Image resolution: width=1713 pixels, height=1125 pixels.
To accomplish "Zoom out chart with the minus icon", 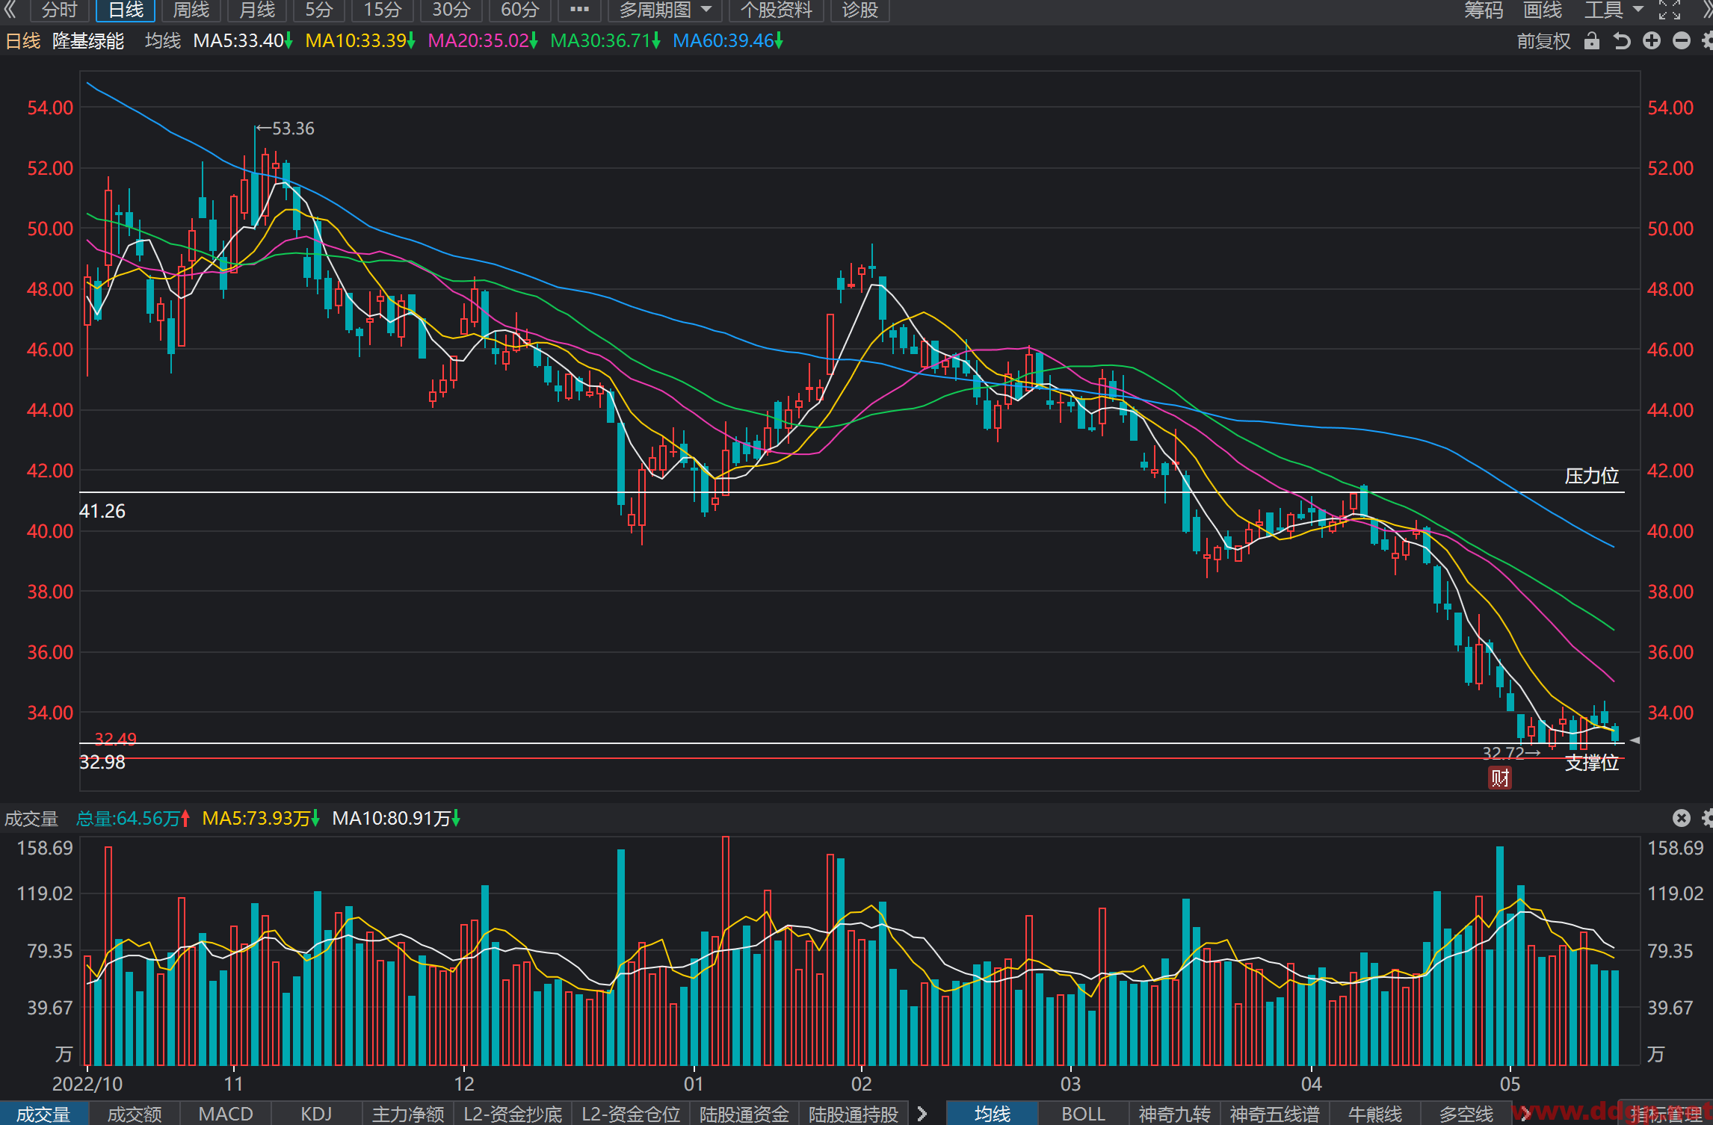I will click(x=1682, y=41).
